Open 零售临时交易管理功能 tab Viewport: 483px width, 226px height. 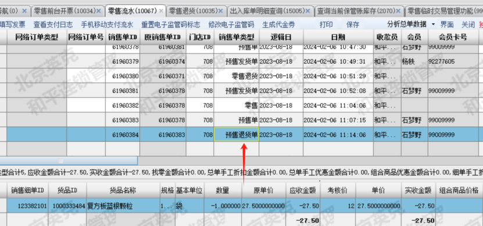tap(445, 12)
